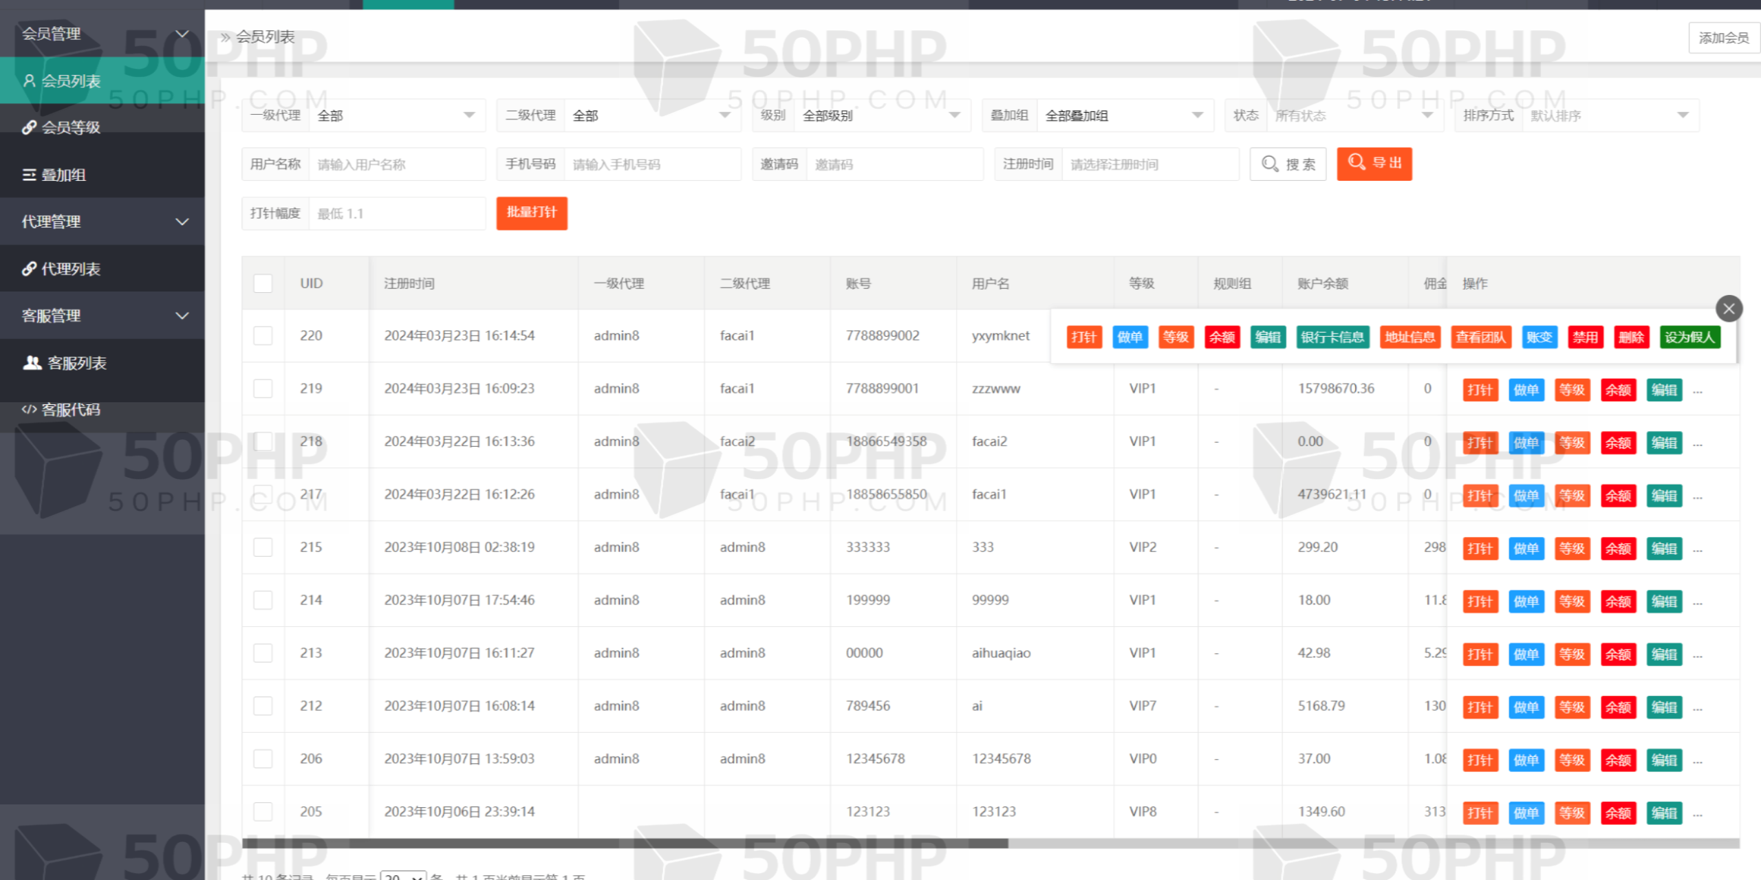Image resolution: width=1761 pixels, height=880 pixels.
Task: Click the 代理列表 link icon in sidebar
Action: 29,269
